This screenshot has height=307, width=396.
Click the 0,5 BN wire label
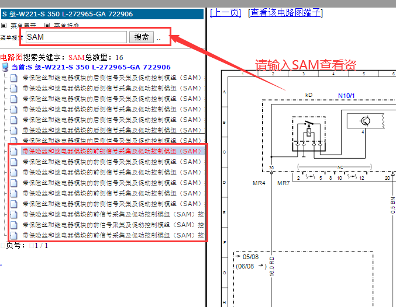(392, 205)
